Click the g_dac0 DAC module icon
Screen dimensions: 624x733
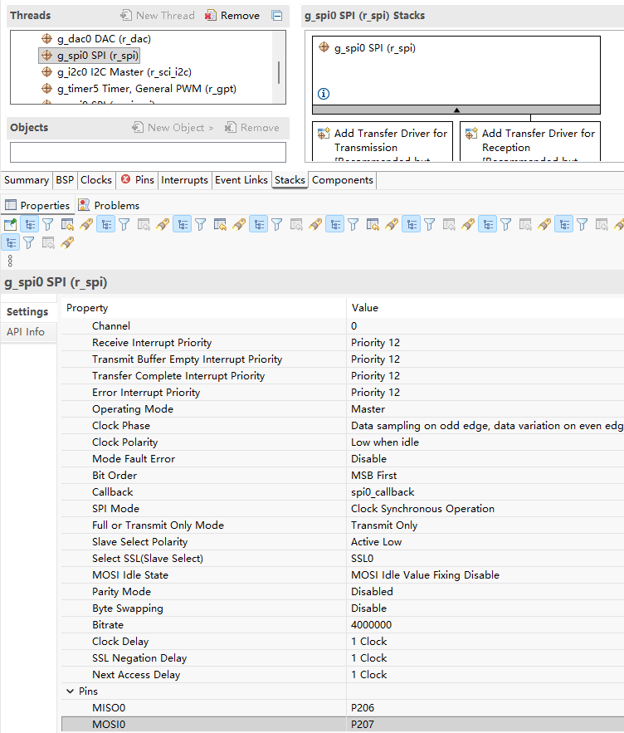tap(46, 38)
